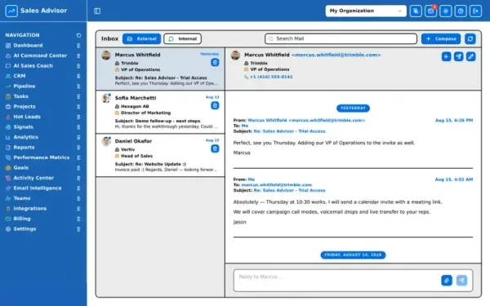Viewport: 490px width, 306px height.
Task: Click the marcus.whitfield@trimble.com recipient in the second message
Action: point(277,185)
